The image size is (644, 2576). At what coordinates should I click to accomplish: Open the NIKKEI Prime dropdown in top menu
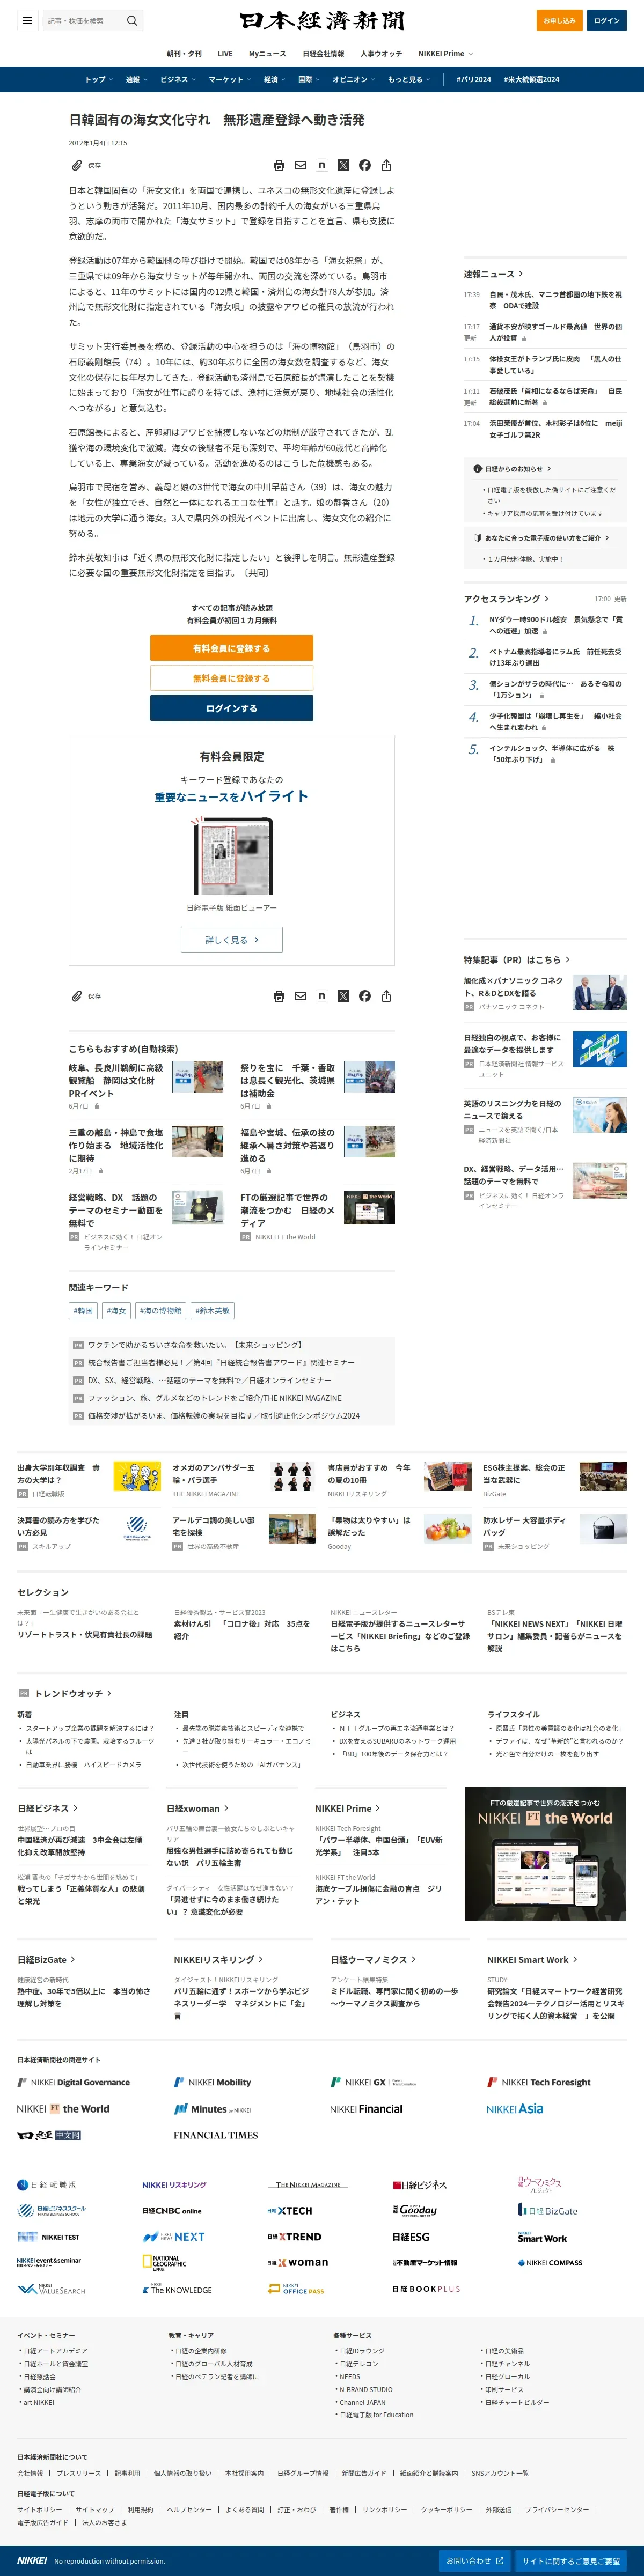point(446,54)
